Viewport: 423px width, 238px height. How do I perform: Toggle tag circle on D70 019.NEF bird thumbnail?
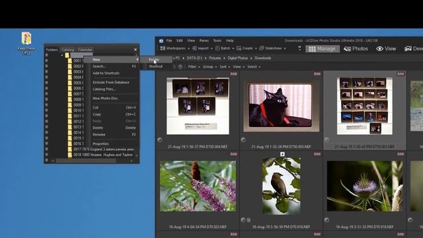tap(243, 220)
